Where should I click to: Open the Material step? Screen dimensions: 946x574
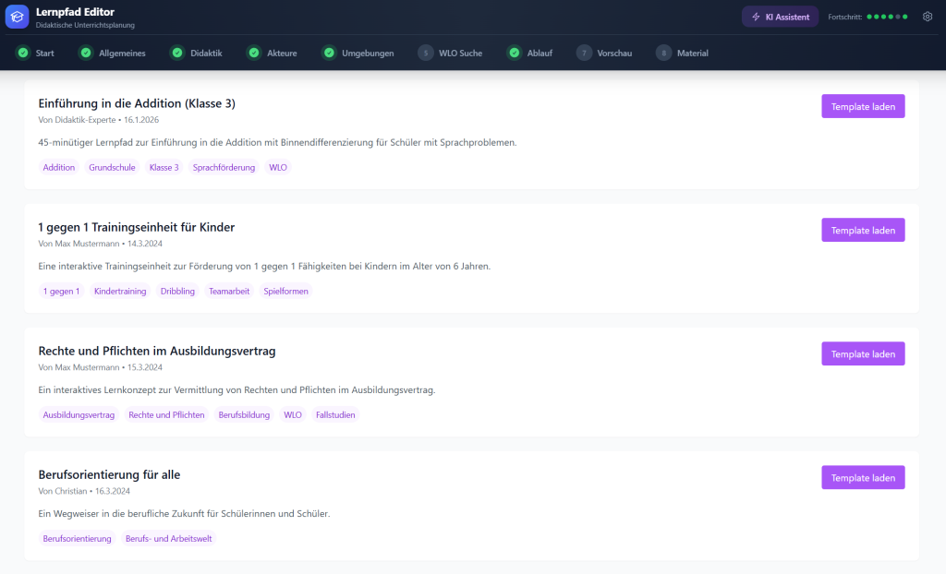coord(683,53)
